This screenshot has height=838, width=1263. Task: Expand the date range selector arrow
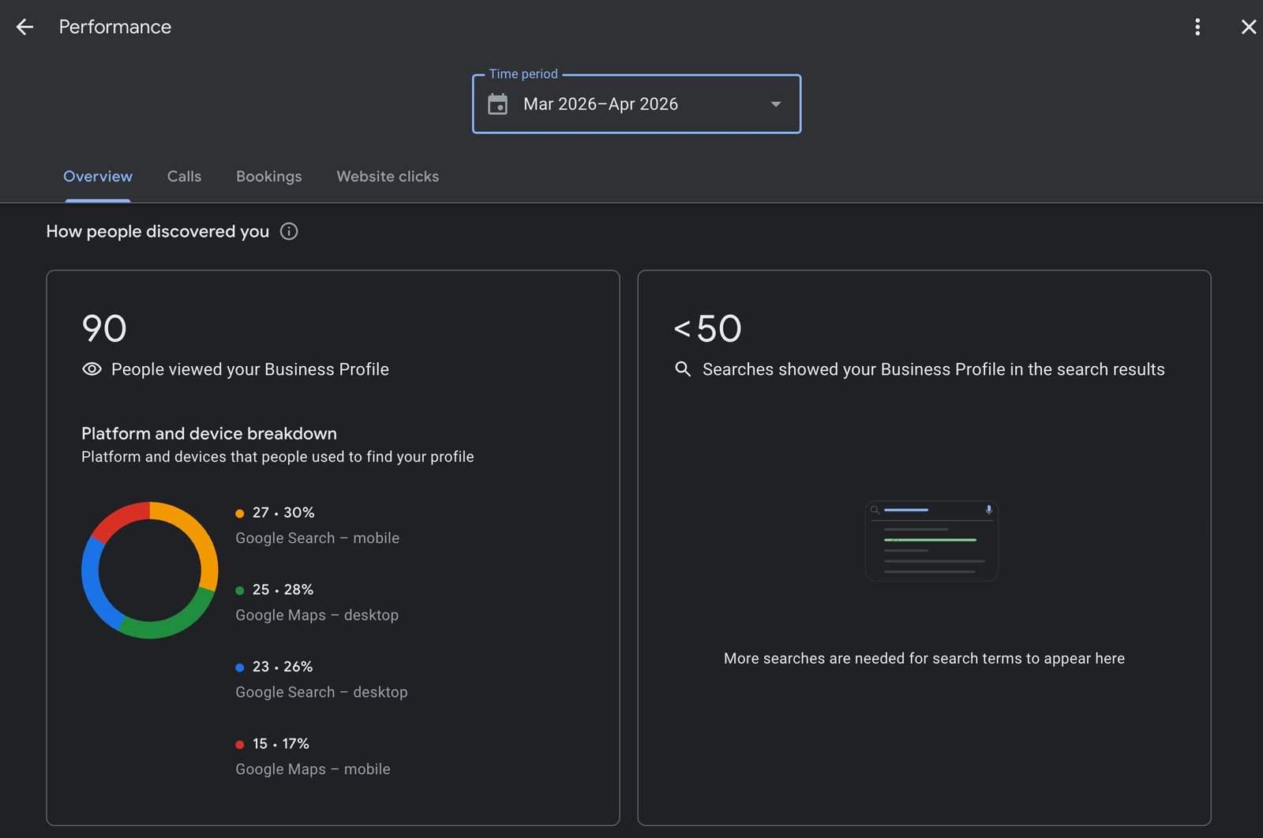coord(775,103)
